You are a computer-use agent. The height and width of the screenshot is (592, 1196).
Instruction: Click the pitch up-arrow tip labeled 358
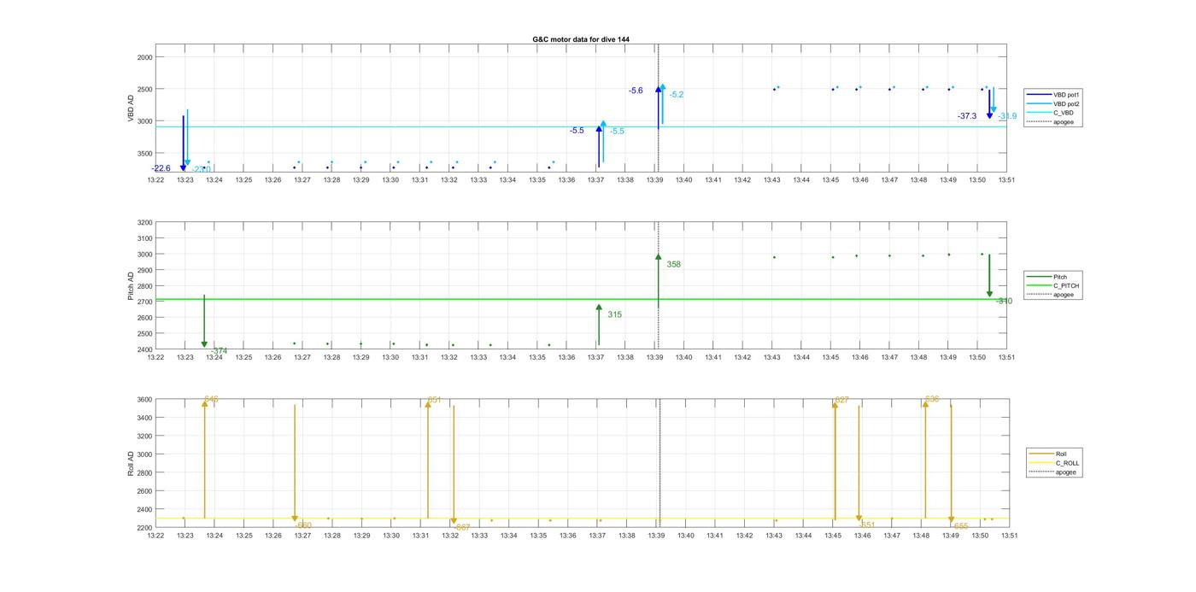pyautogui.click(x=658, y=256)
